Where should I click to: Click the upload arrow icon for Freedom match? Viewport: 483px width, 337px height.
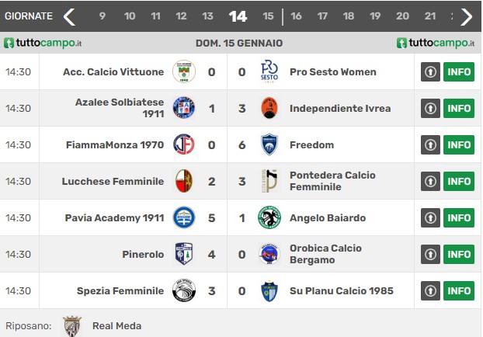click(430, 144)
